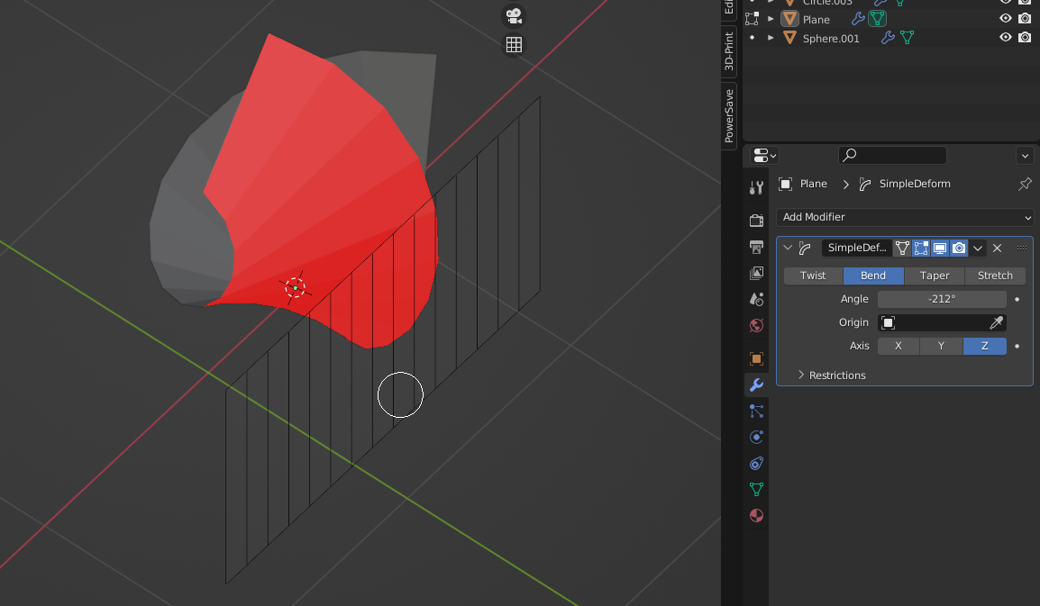Open the 3D-Print sidebar tab
This screenshot has width=1040, height=606.
coord(728,52)
